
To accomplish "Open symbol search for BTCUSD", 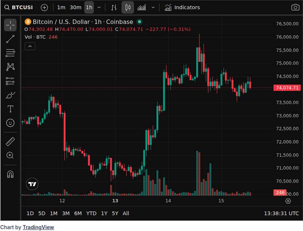I will click(19, 8).
